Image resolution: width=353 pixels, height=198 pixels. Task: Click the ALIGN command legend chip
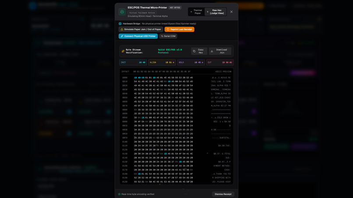pos(162,63)
